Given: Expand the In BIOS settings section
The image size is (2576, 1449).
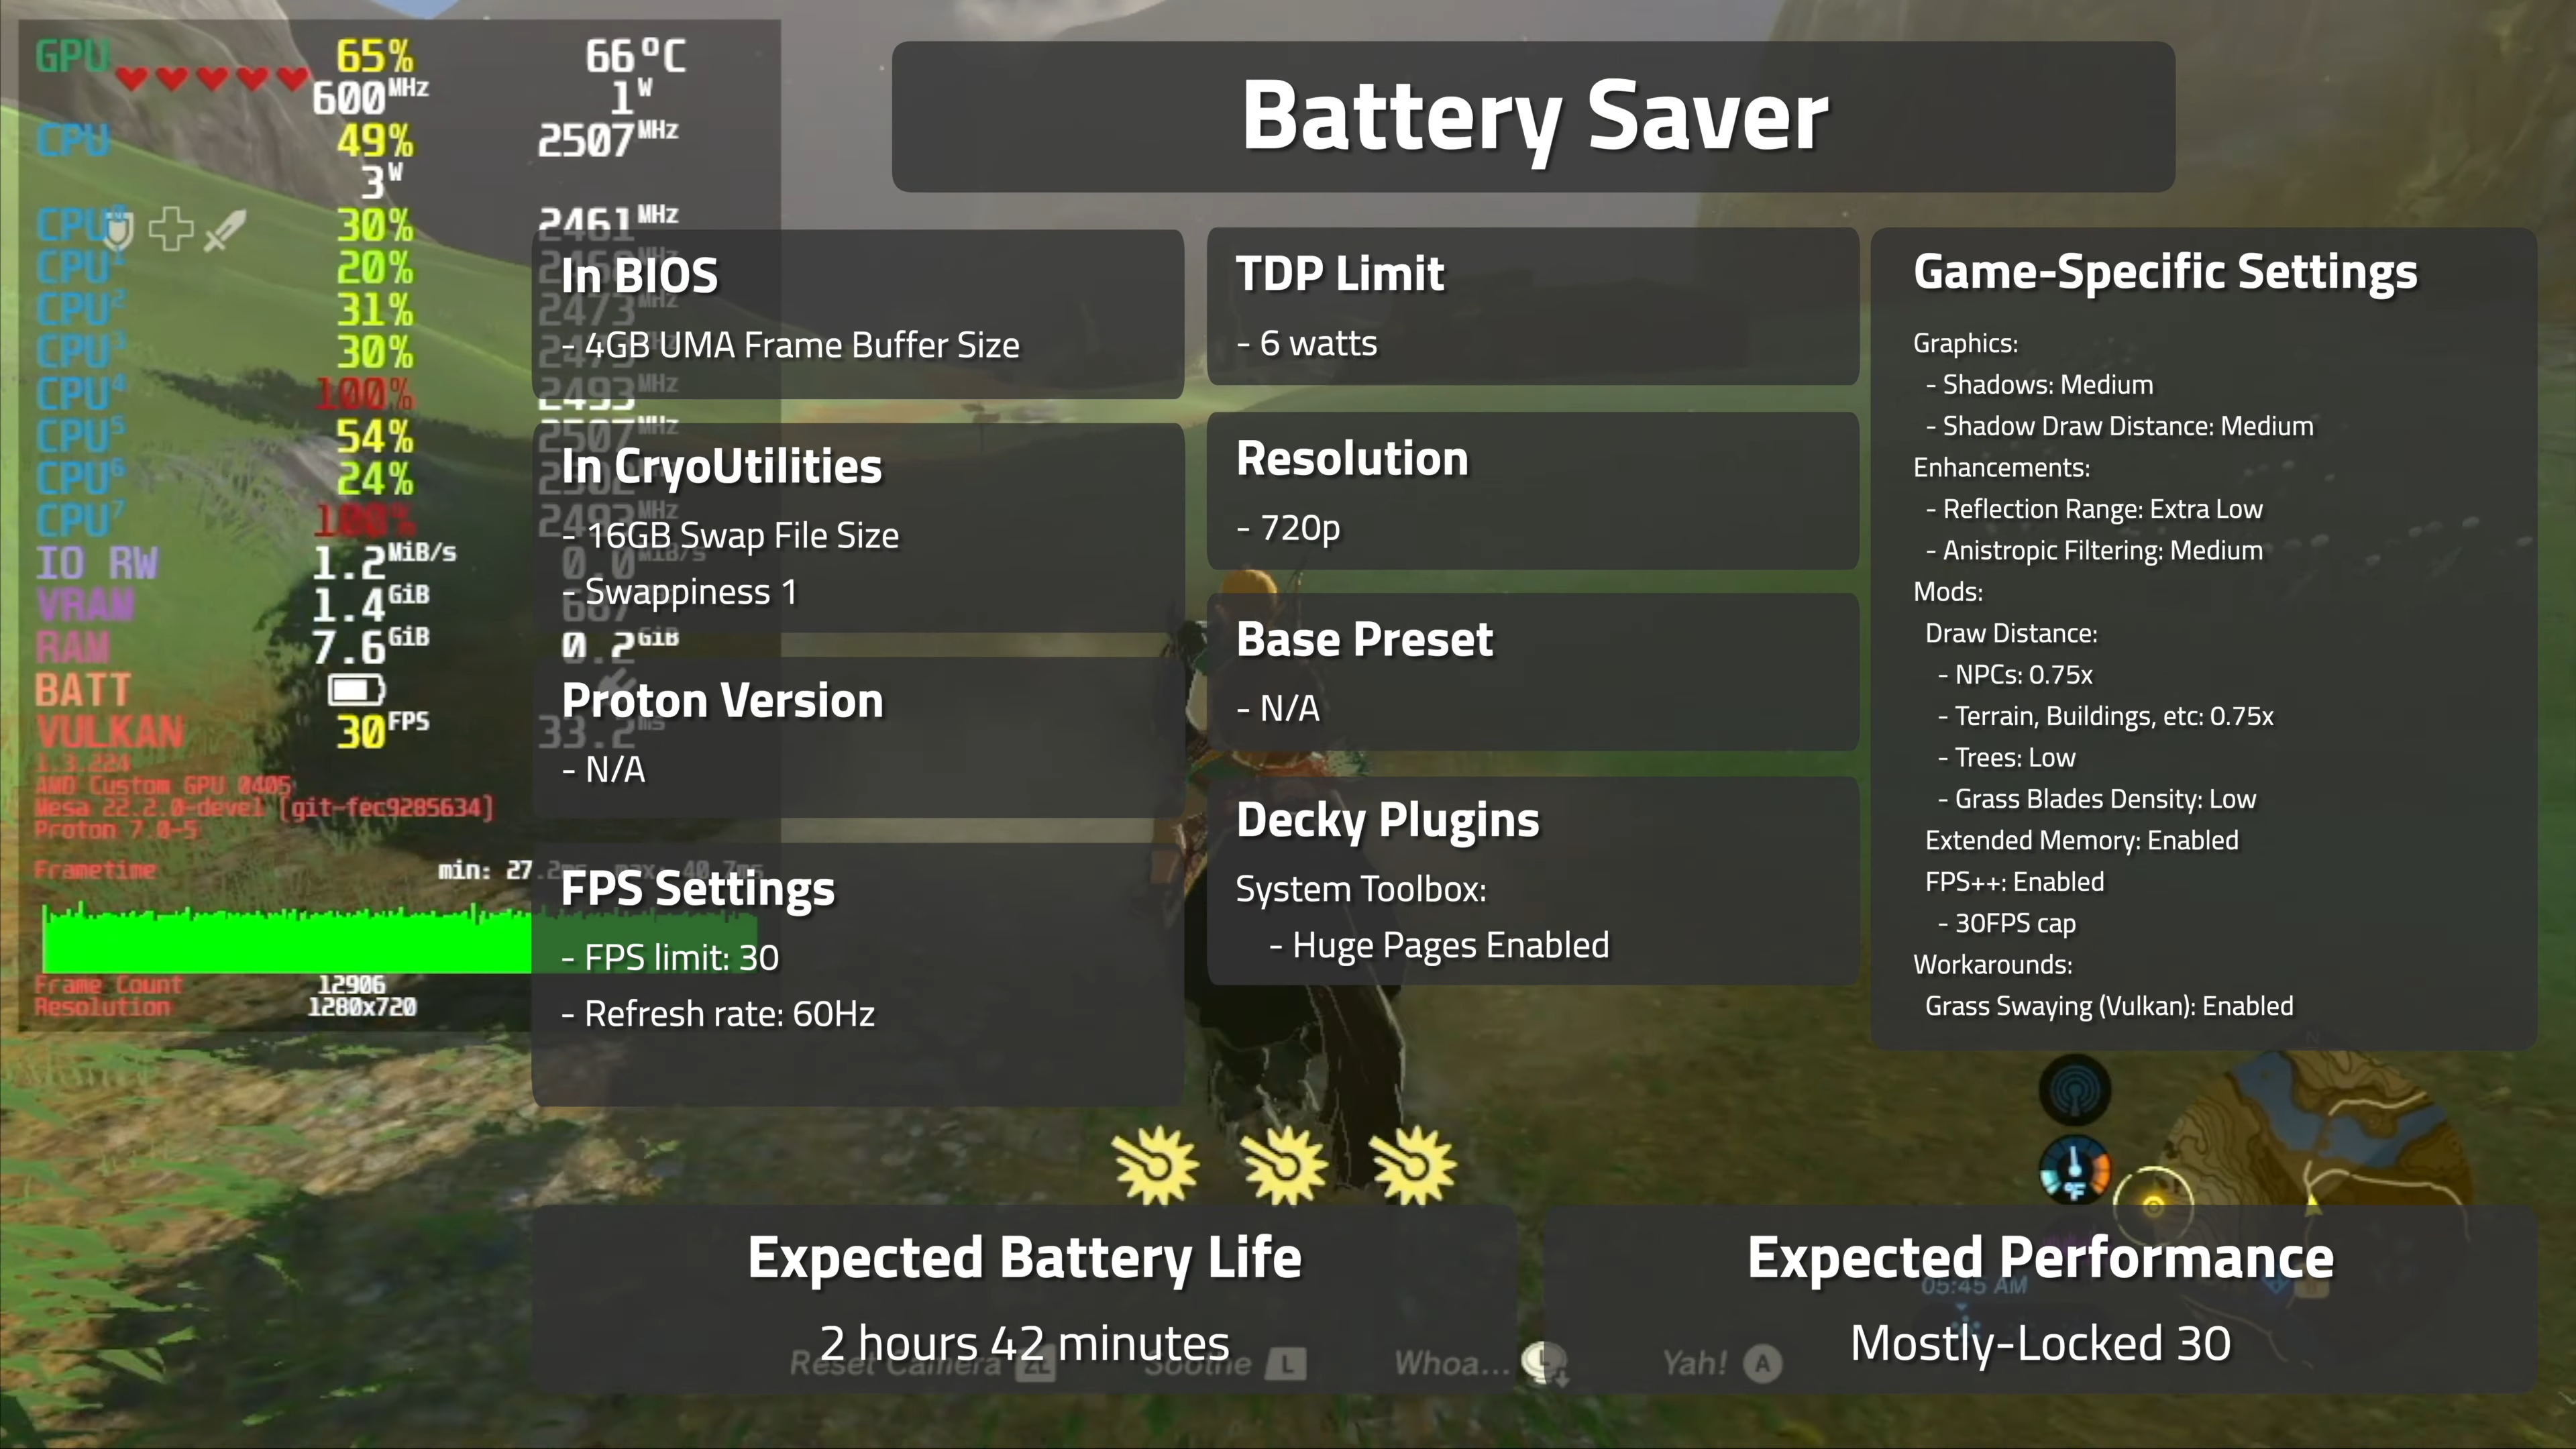Looking at the screenshot, I should point(642,276).
